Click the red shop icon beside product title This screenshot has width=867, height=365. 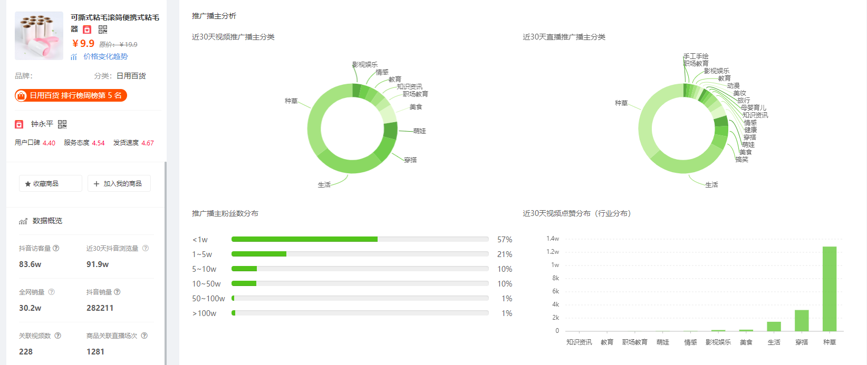[88, 29]
